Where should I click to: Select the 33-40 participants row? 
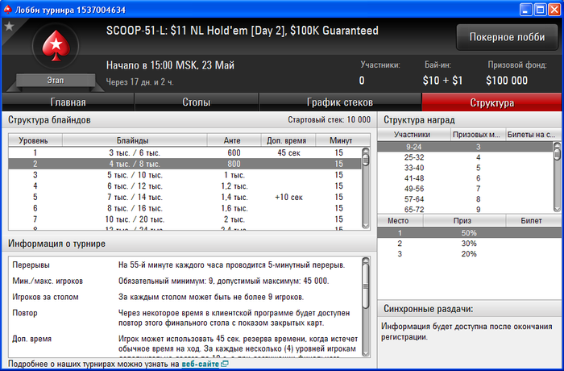point(465,168)
